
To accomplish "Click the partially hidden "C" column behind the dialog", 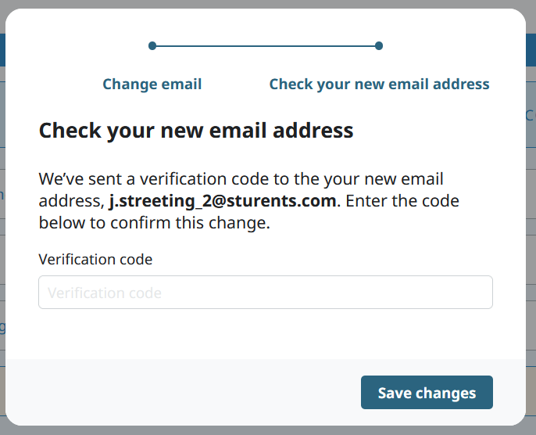I will point(531,116).
